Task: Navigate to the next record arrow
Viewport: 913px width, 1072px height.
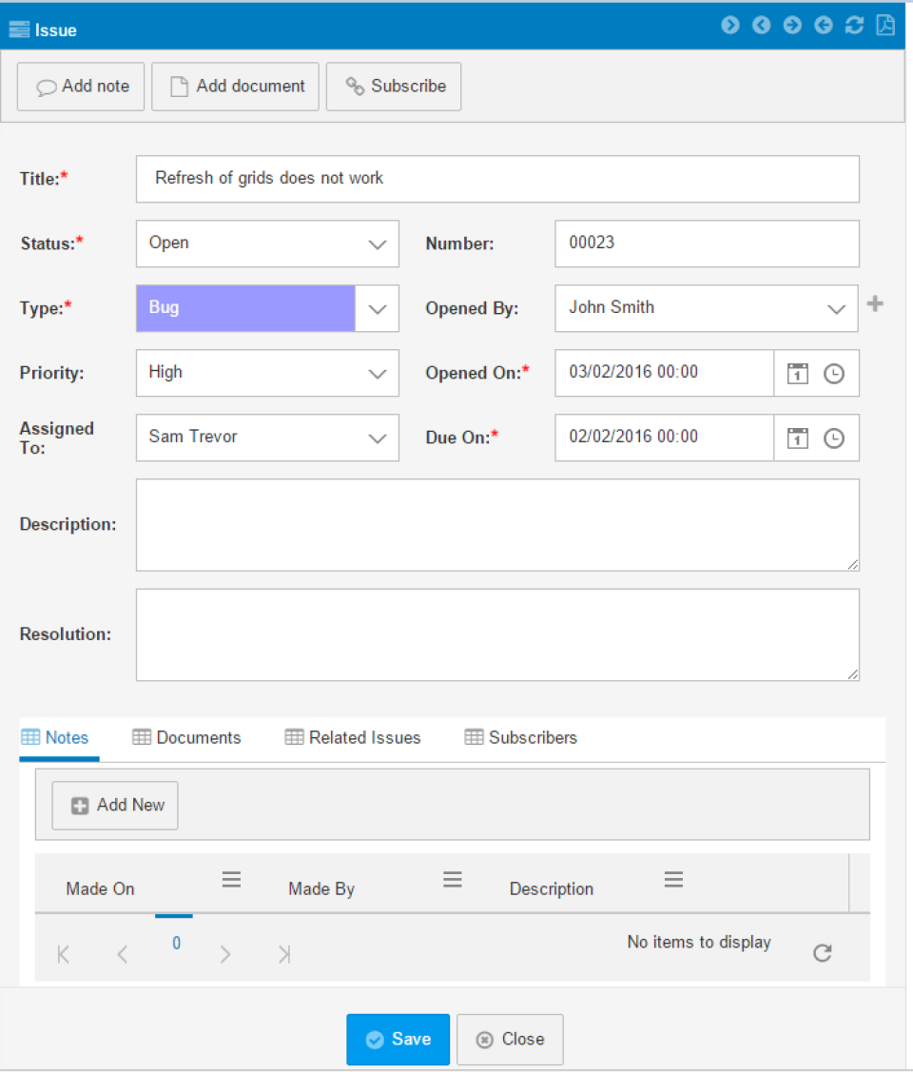Action: (x=792, y=26)
